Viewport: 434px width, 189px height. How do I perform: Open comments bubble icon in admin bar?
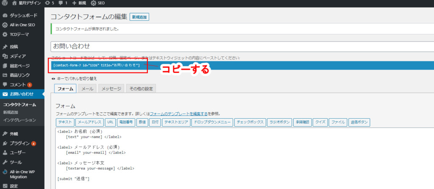pyautogui.click(x=61, y=3)
